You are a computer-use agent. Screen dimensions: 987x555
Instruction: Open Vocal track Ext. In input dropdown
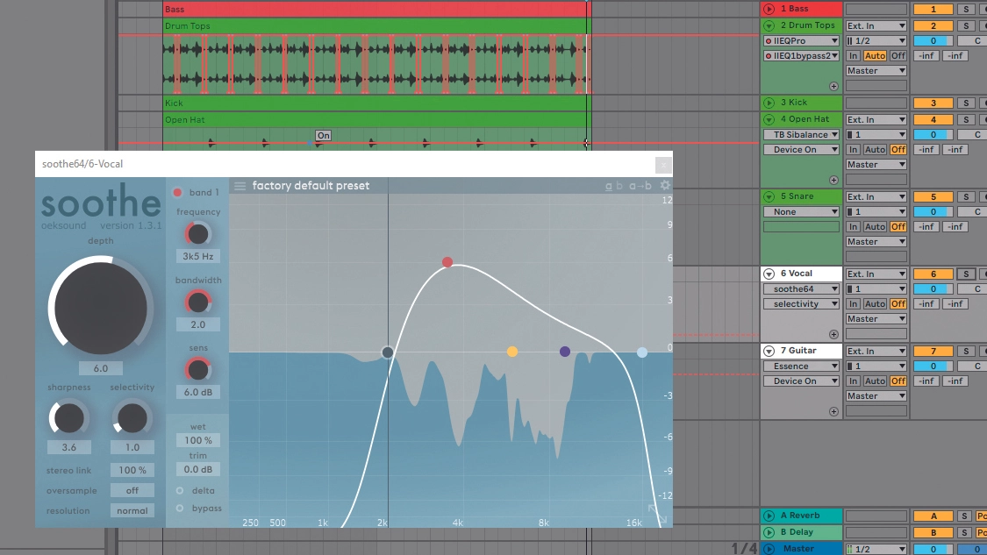point(876,274)
